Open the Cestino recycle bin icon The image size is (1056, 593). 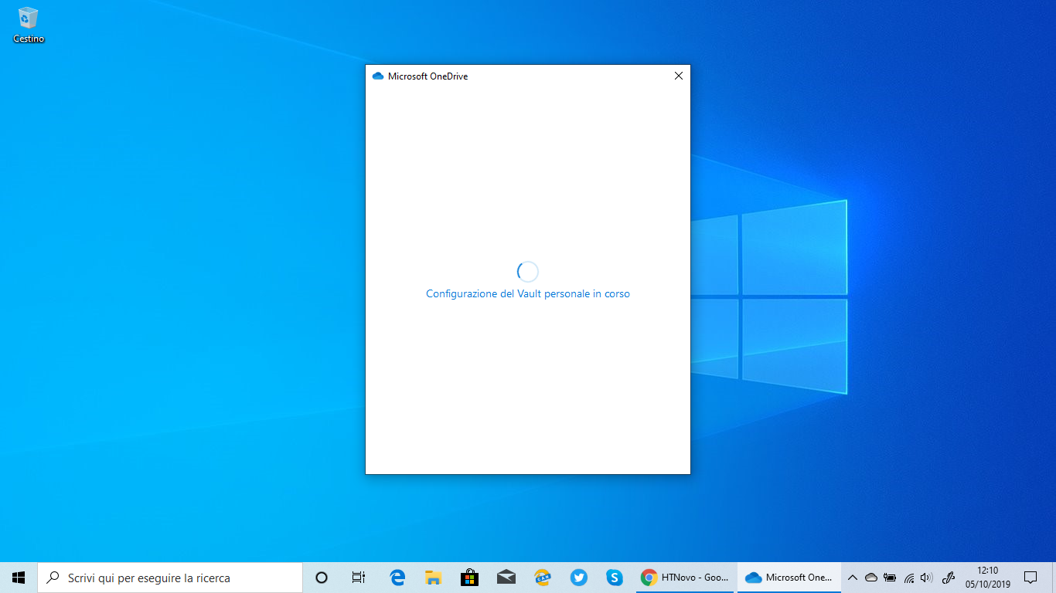click(29, 25)
